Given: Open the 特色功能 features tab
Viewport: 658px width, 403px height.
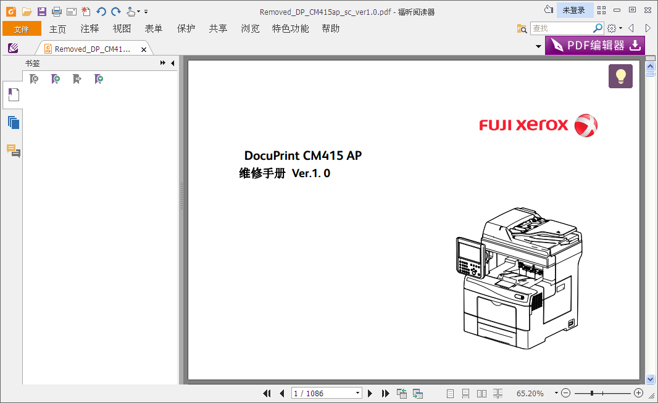Looking at the screenshot, I should tap(290, 29).
